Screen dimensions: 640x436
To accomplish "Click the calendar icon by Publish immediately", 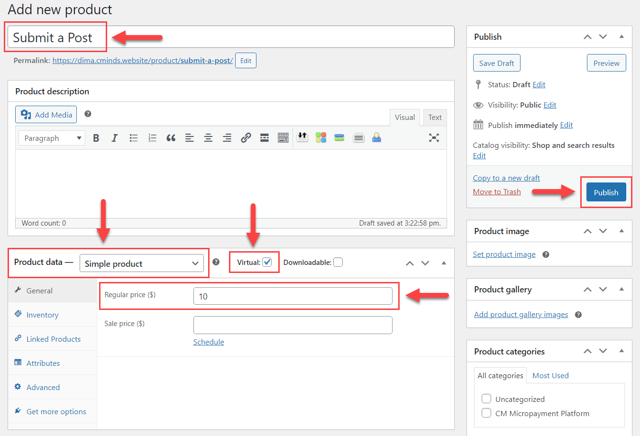I will pyautogui.click(x=478, y=125).
